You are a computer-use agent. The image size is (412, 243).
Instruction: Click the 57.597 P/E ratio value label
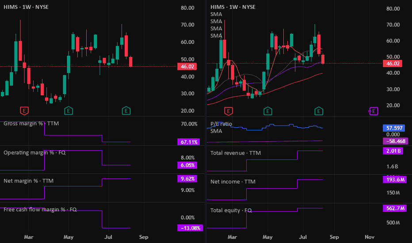point(394,128)
